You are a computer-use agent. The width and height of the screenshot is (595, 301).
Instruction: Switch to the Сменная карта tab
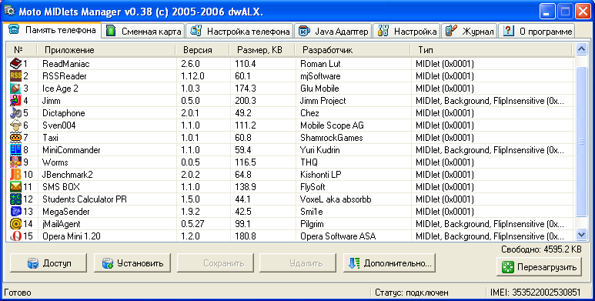tap(143, 31)
